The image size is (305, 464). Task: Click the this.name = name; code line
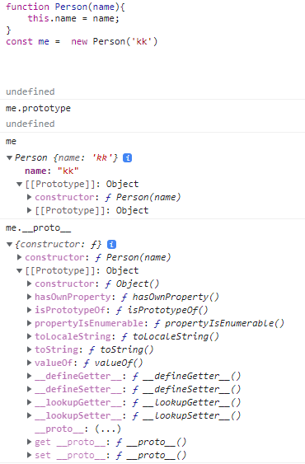pyautogui.click(x=73, y=19)
